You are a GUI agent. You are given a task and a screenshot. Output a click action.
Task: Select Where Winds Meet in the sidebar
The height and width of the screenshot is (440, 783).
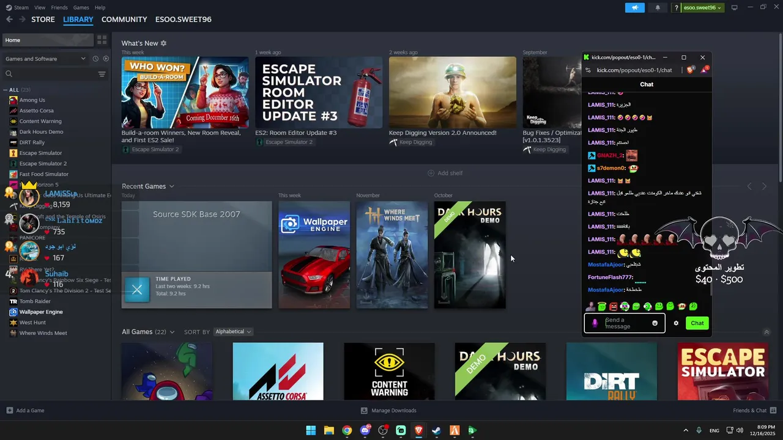[43, 333]
